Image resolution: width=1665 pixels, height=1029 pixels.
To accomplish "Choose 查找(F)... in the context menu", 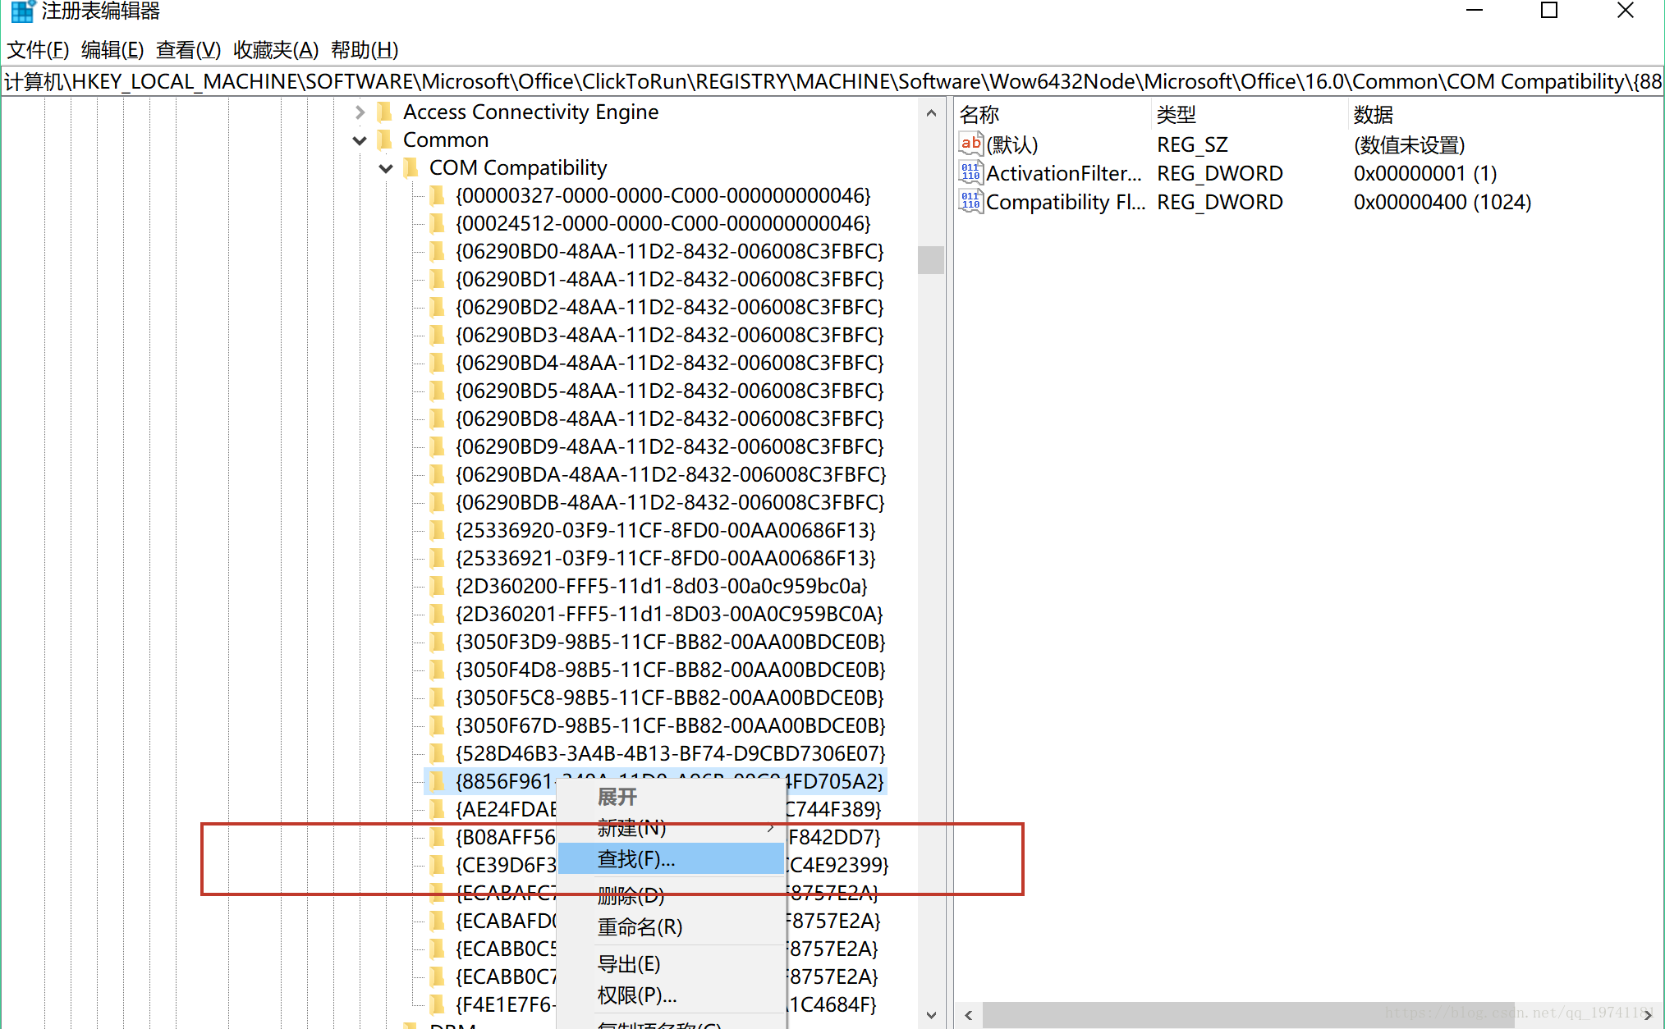I will [671, 859].
